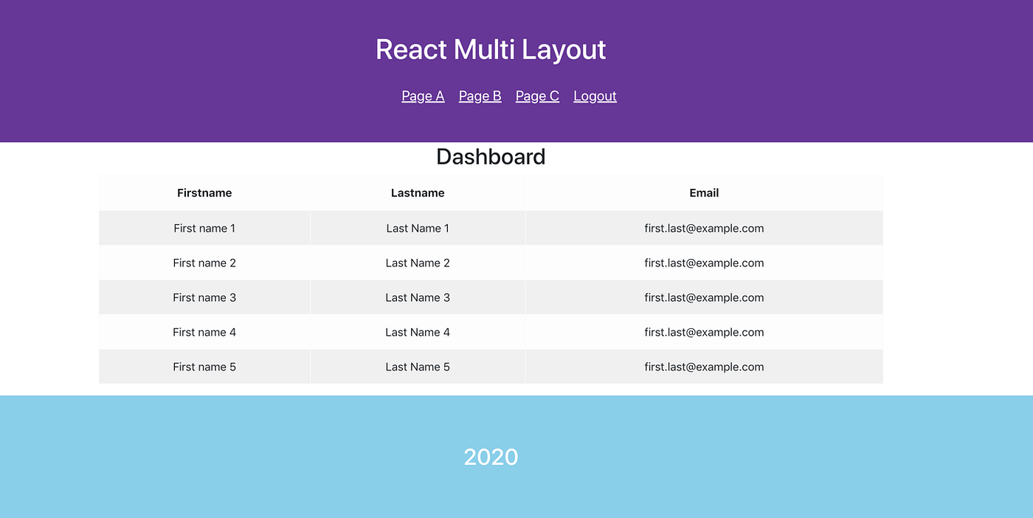Click the email address in row three

tap(704, 297)
